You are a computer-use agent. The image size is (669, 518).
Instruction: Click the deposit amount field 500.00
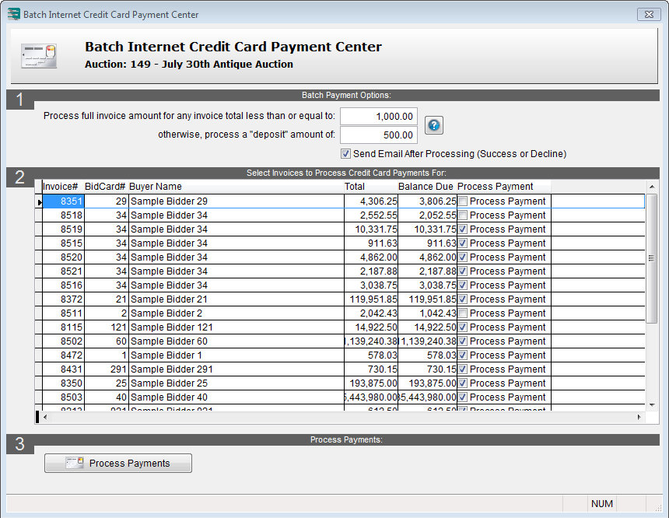[379, 135]
